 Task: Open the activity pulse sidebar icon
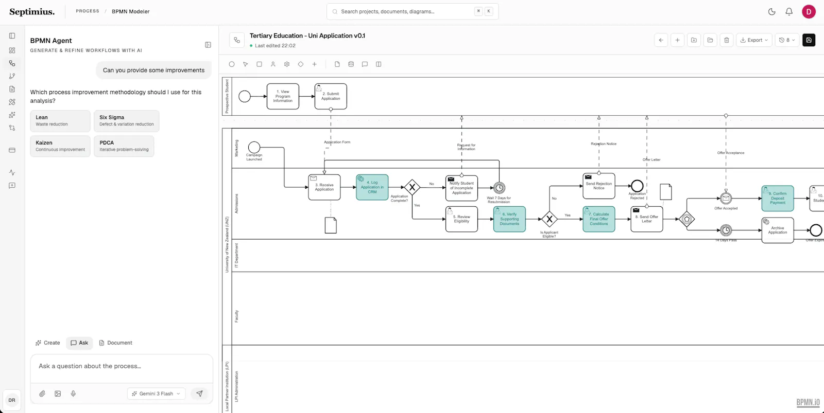[x=12, y=173]
